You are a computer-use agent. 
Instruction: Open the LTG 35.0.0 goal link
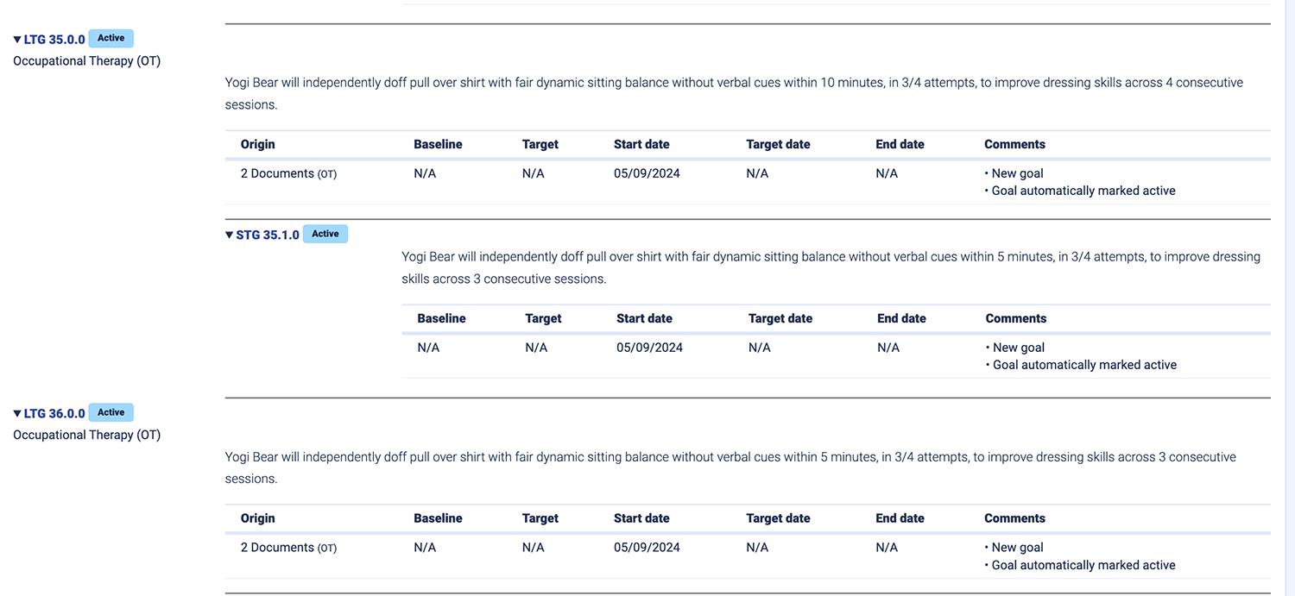click(x=54, y=40)
